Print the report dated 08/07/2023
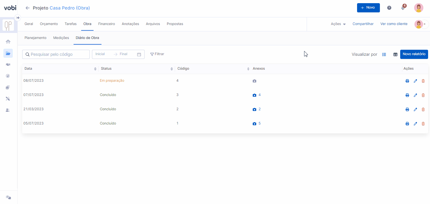 point(407,81)
